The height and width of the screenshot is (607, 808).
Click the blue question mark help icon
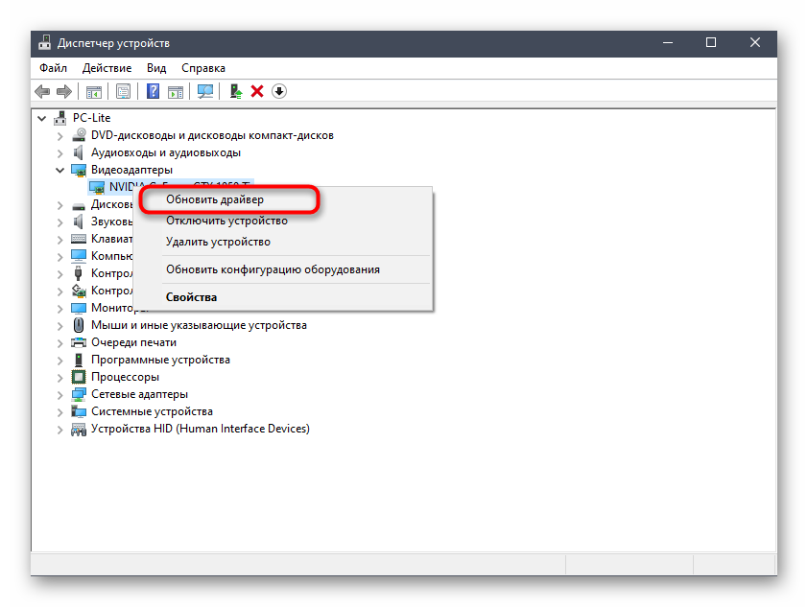153,91
